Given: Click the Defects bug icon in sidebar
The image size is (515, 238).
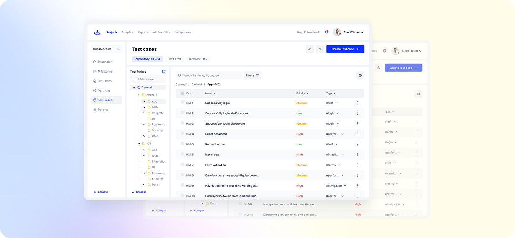Looking at the screenshot, I should [94, 110].
